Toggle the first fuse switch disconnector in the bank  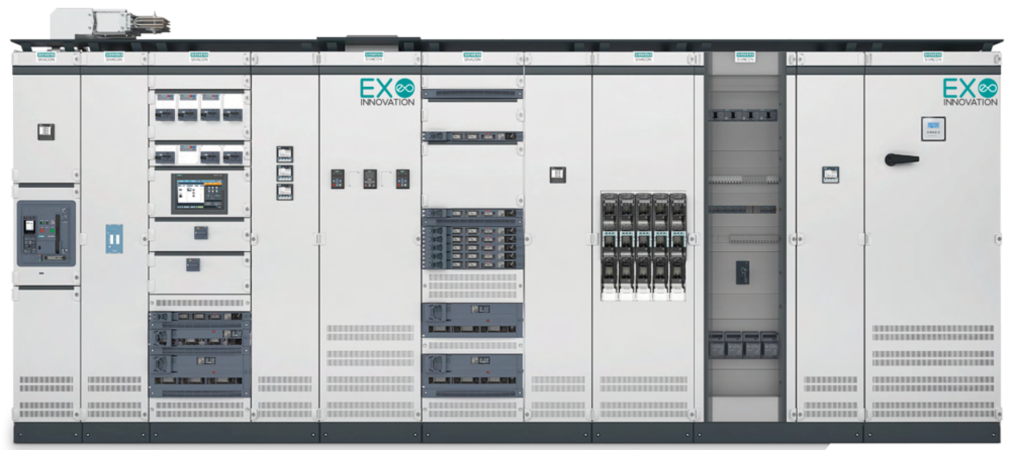(x=609, y=246)
